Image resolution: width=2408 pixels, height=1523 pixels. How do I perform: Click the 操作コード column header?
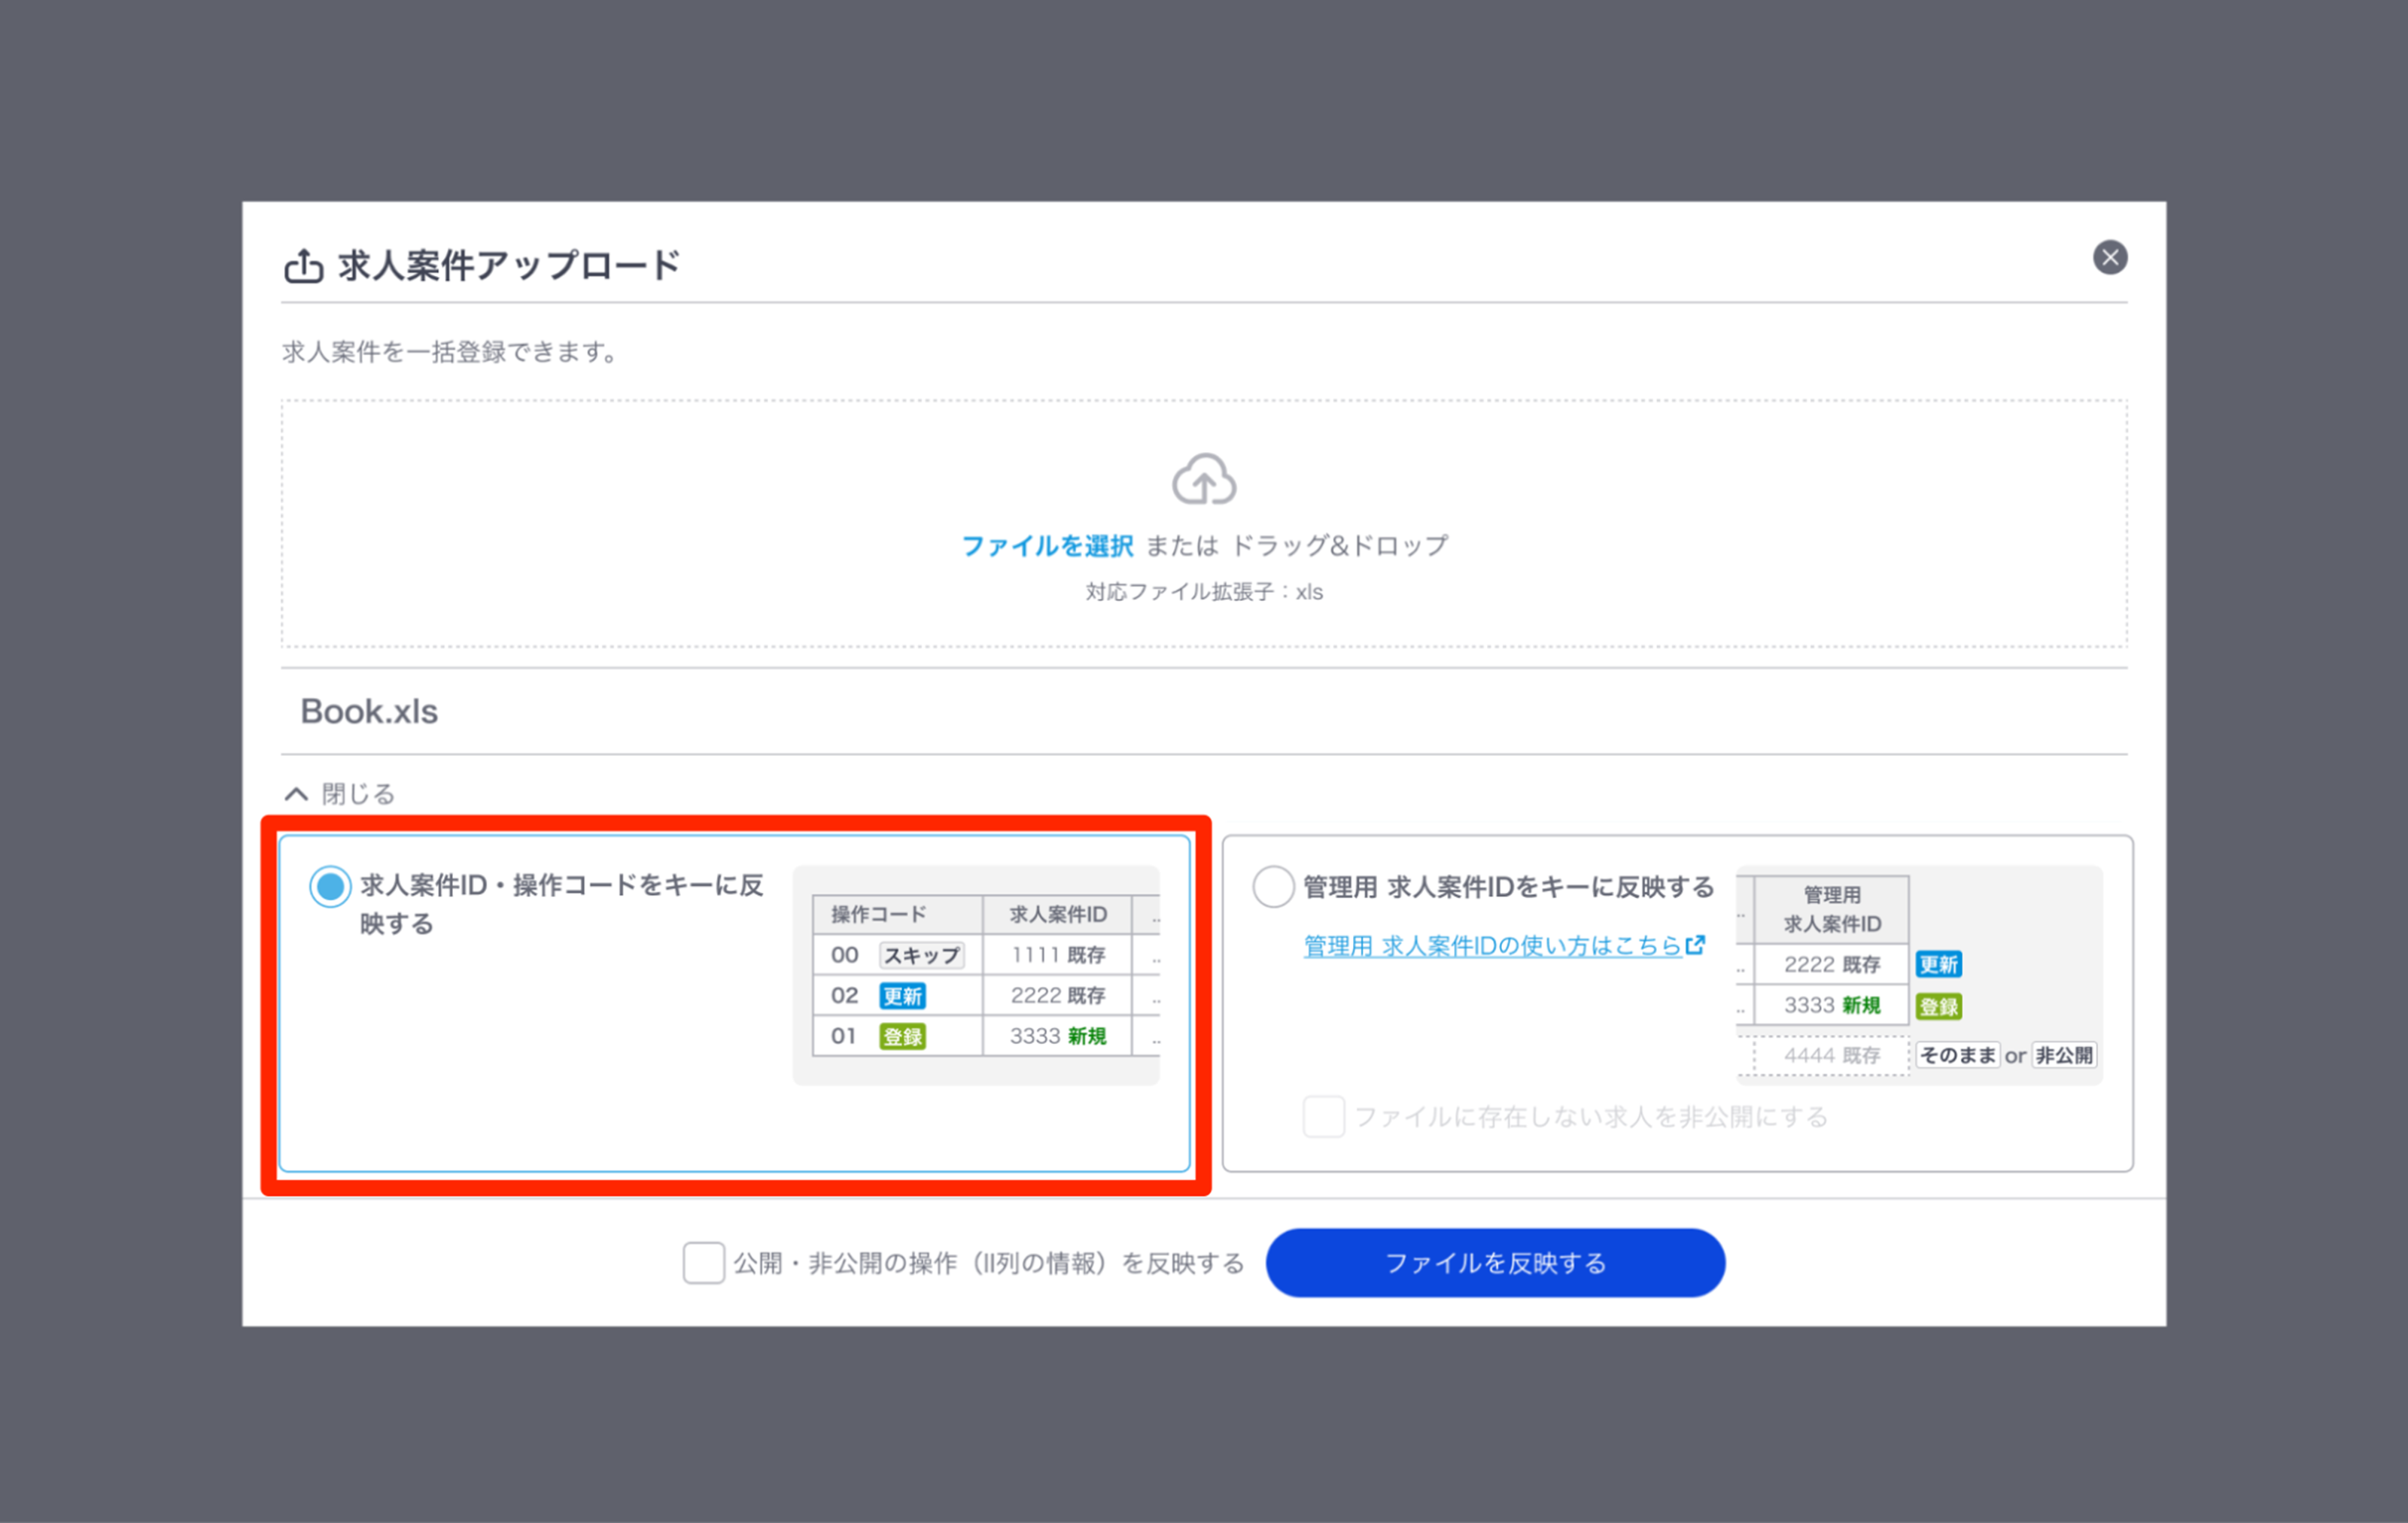pos(878,915)
